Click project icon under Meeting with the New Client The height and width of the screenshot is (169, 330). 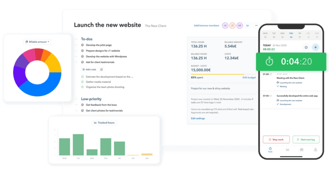pyautogui.click(x=278, y=83)
